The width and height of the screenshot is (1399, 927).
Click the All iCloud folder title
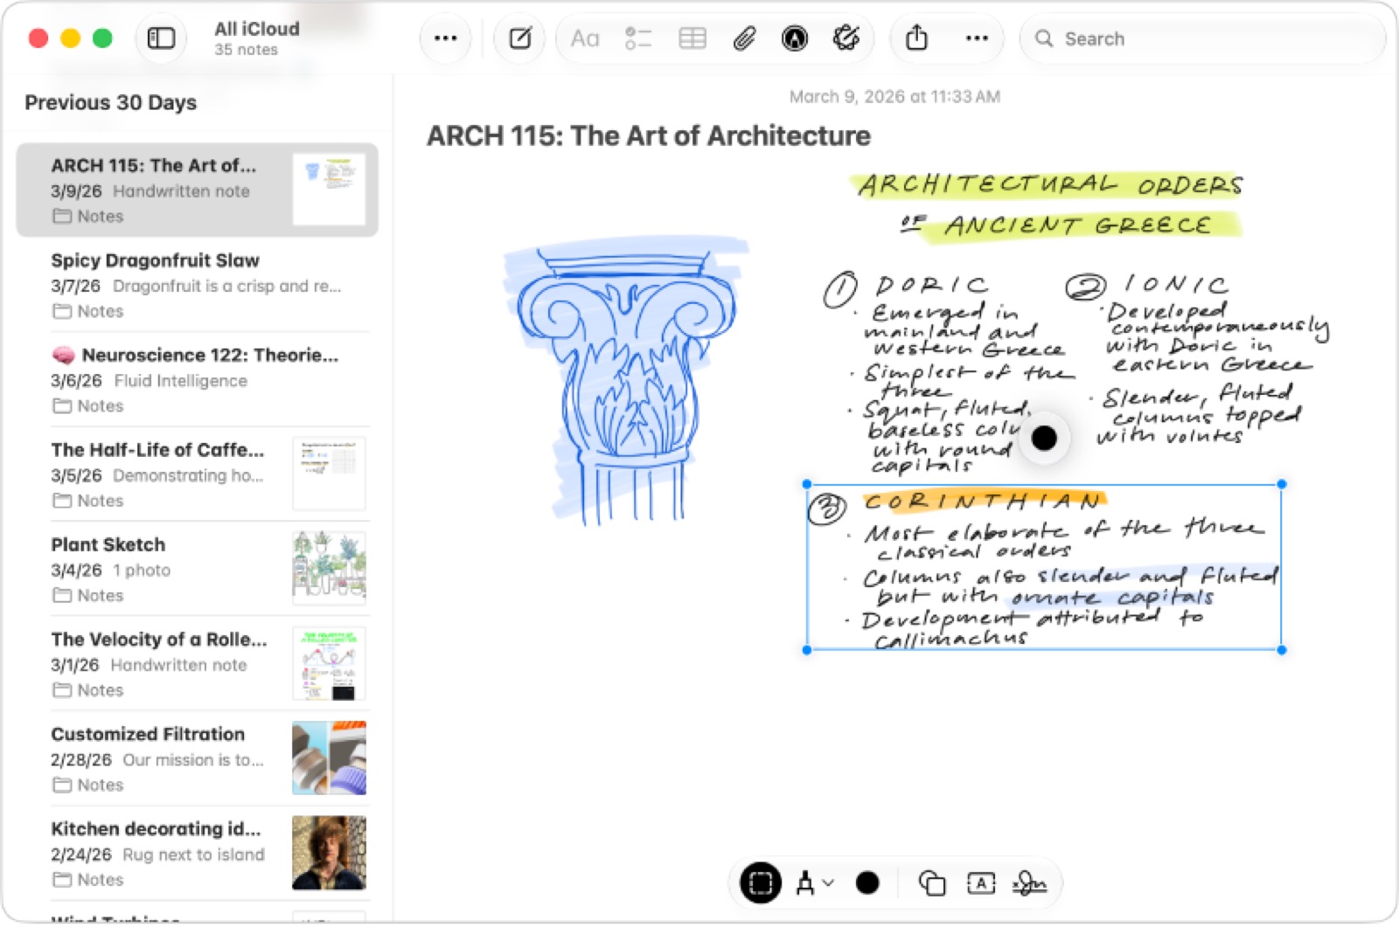[257, 29]
